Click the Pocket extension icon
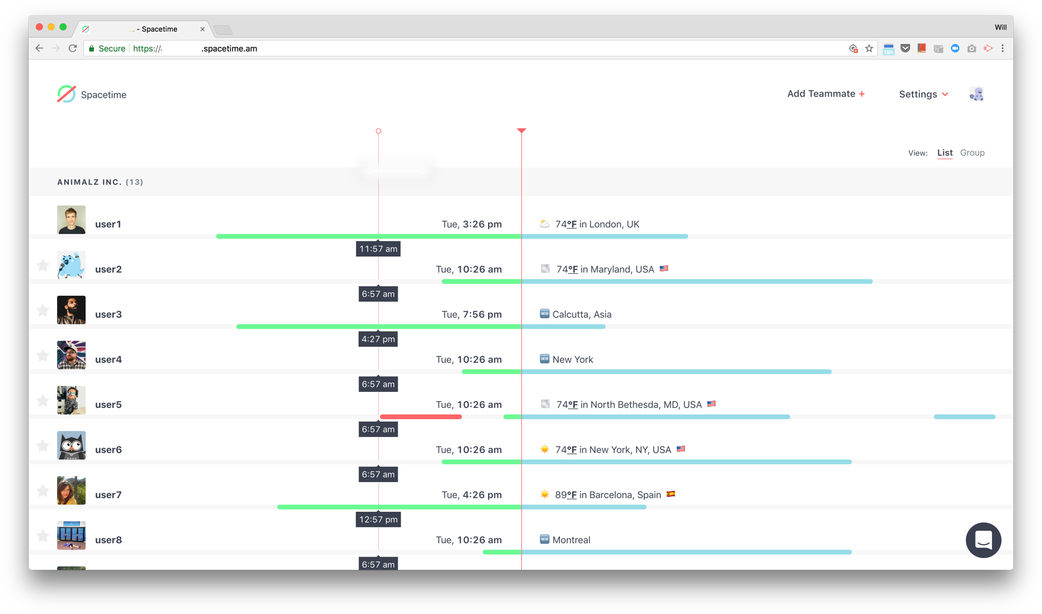Image resolution: width=1042 pixels, height=614 pixels. [x=905, y=49]
